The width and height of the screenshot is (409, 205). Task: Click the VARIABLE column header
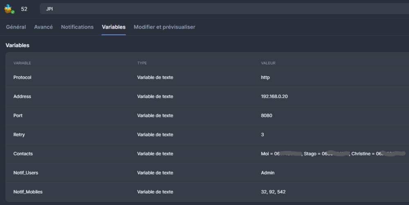coord(22,63)
